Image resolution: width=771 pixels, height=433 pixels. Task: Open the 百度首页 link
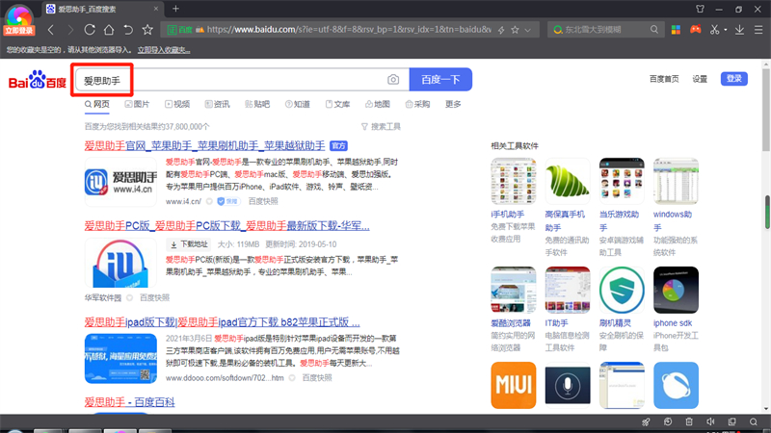664,79
